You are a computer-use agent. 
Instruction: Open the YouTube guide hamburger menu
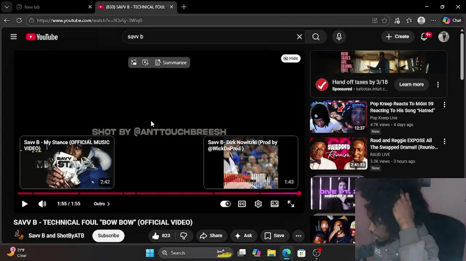click(13, 37)
